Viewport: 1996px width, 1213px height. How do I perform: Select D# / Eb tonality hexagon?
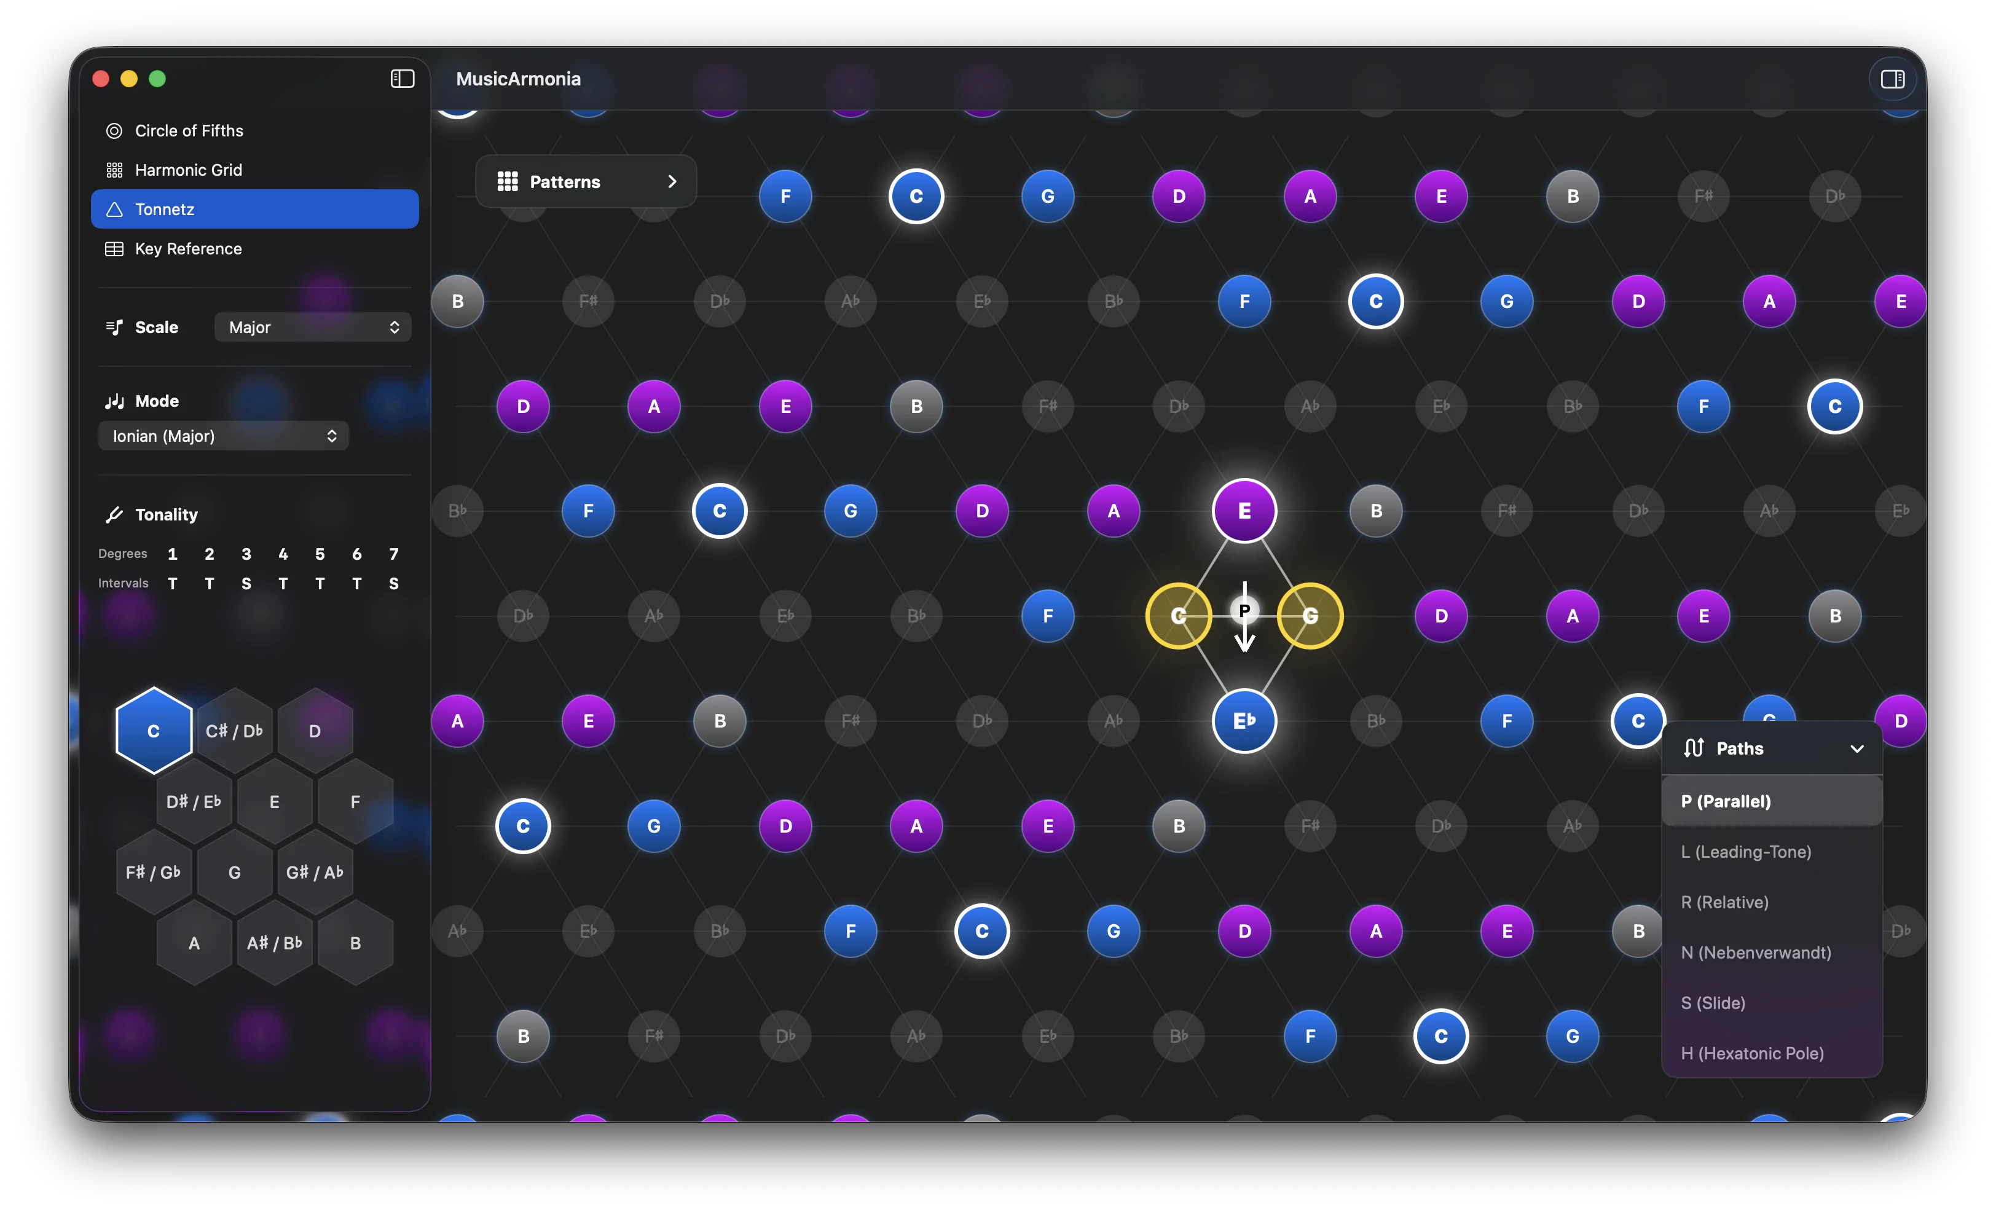pyautogui.click(x=194, y=802)
